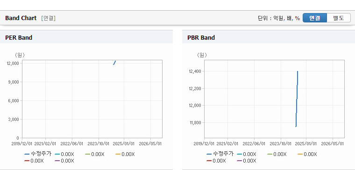Image resolution: width=355 pixels, height=170 pixels.
Task: Click 2023/10/01 date in PER Band axis
Action: click(x=99, y=144)
